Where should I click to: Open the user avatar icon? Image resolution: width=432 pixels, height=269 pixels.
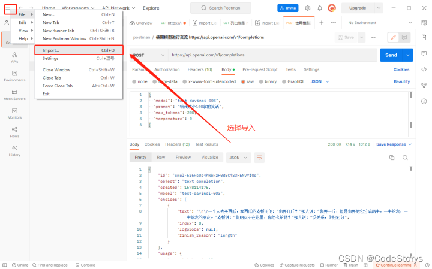(332, 8)
